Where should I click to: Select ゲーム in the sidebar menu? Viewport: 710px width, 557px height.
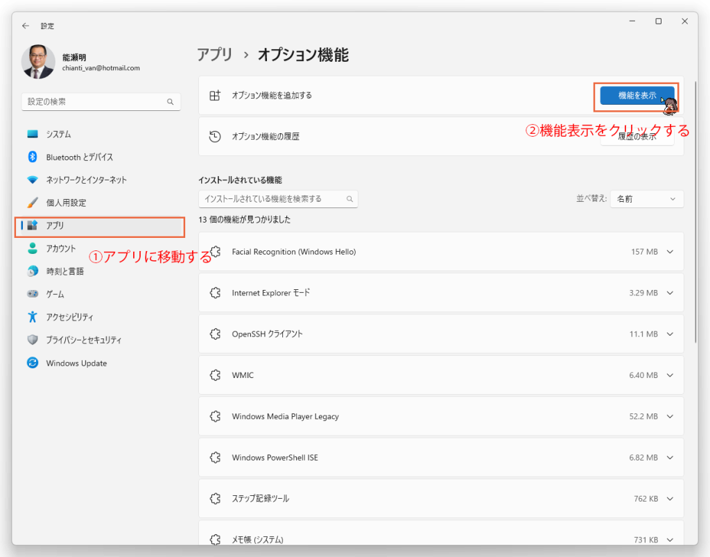pyautogui.click(x=55, y=294)
